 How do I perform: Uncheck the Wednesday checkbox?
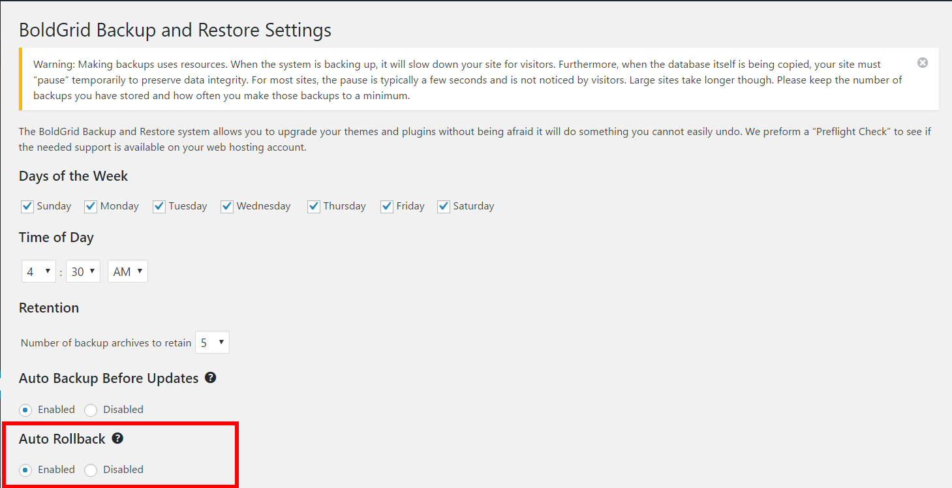227,206
